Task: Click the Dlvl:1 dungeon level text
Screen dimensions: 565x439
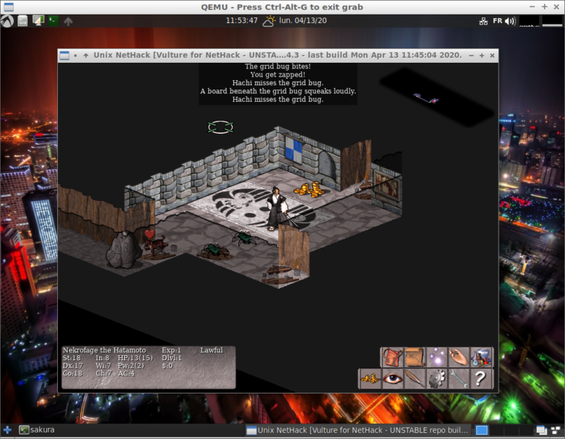Action: pyautogui.click(x=171, y=358)
